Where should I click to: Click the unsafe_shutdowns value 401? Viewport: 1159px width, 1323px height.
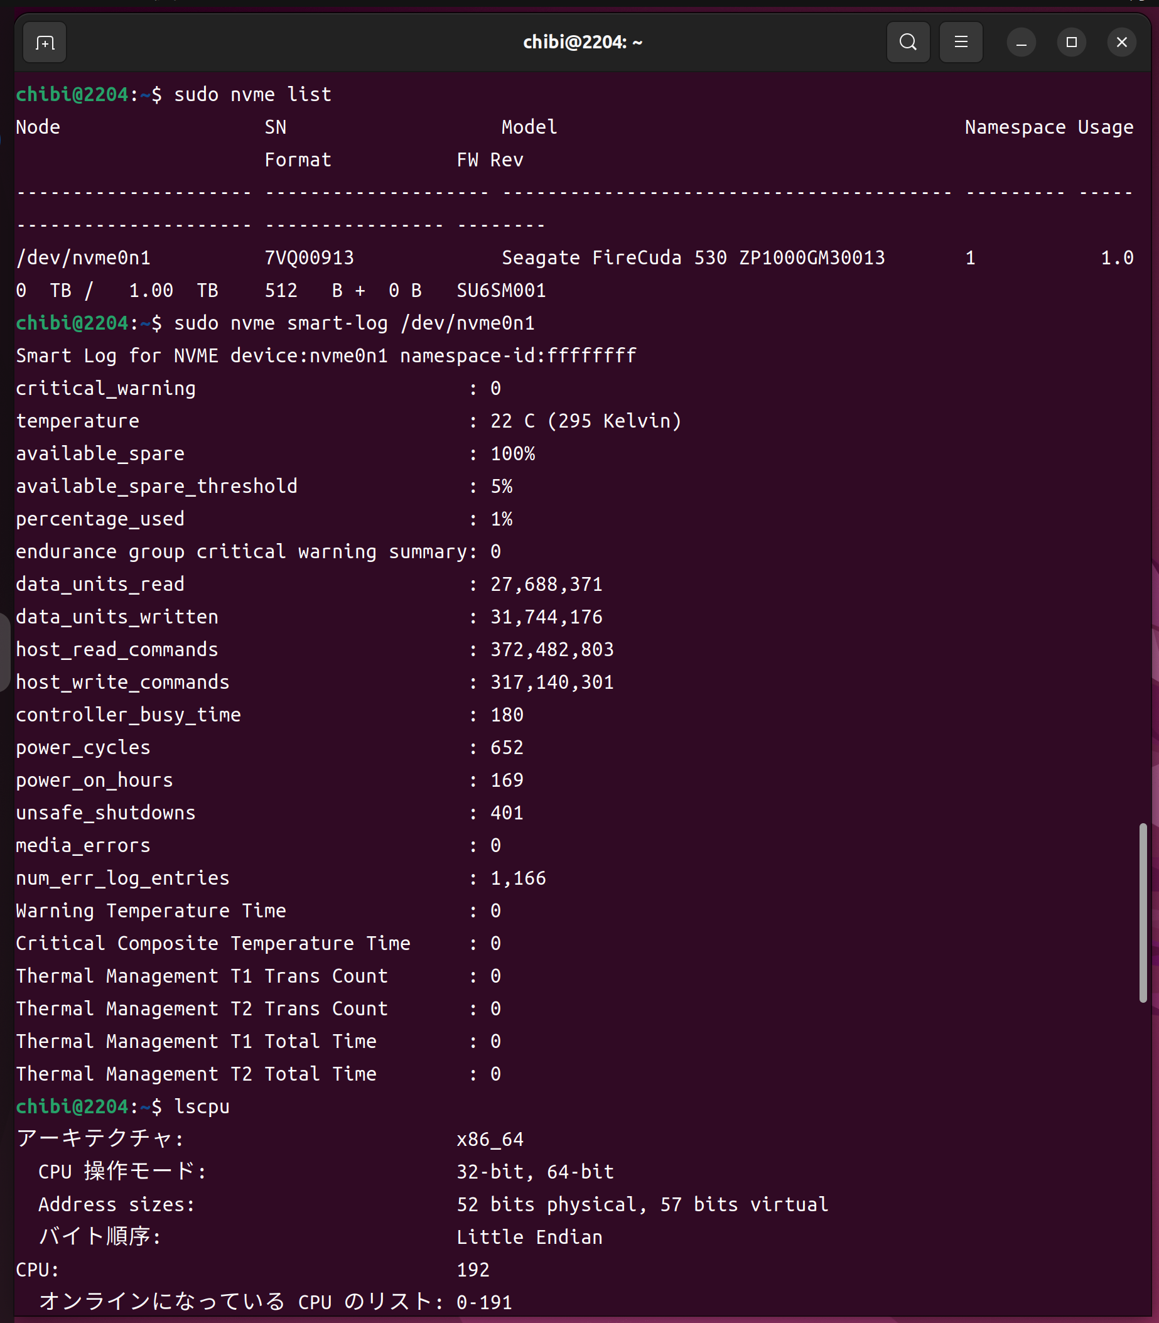click(507, 813)
